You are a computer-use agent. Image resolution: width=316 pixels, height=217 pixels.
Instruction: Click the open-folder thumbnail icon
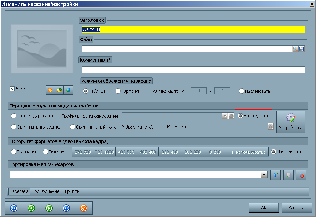(59, 90)
